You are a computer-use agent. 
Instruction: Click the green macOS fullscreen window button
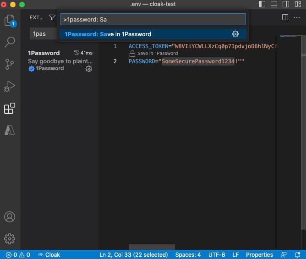[x=22, y=4]
